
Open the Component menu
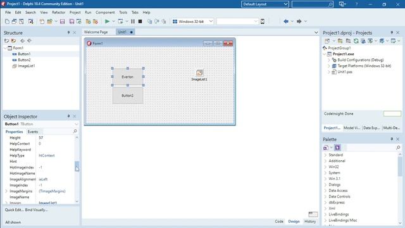pyautogui.click(x=105, y=13)
